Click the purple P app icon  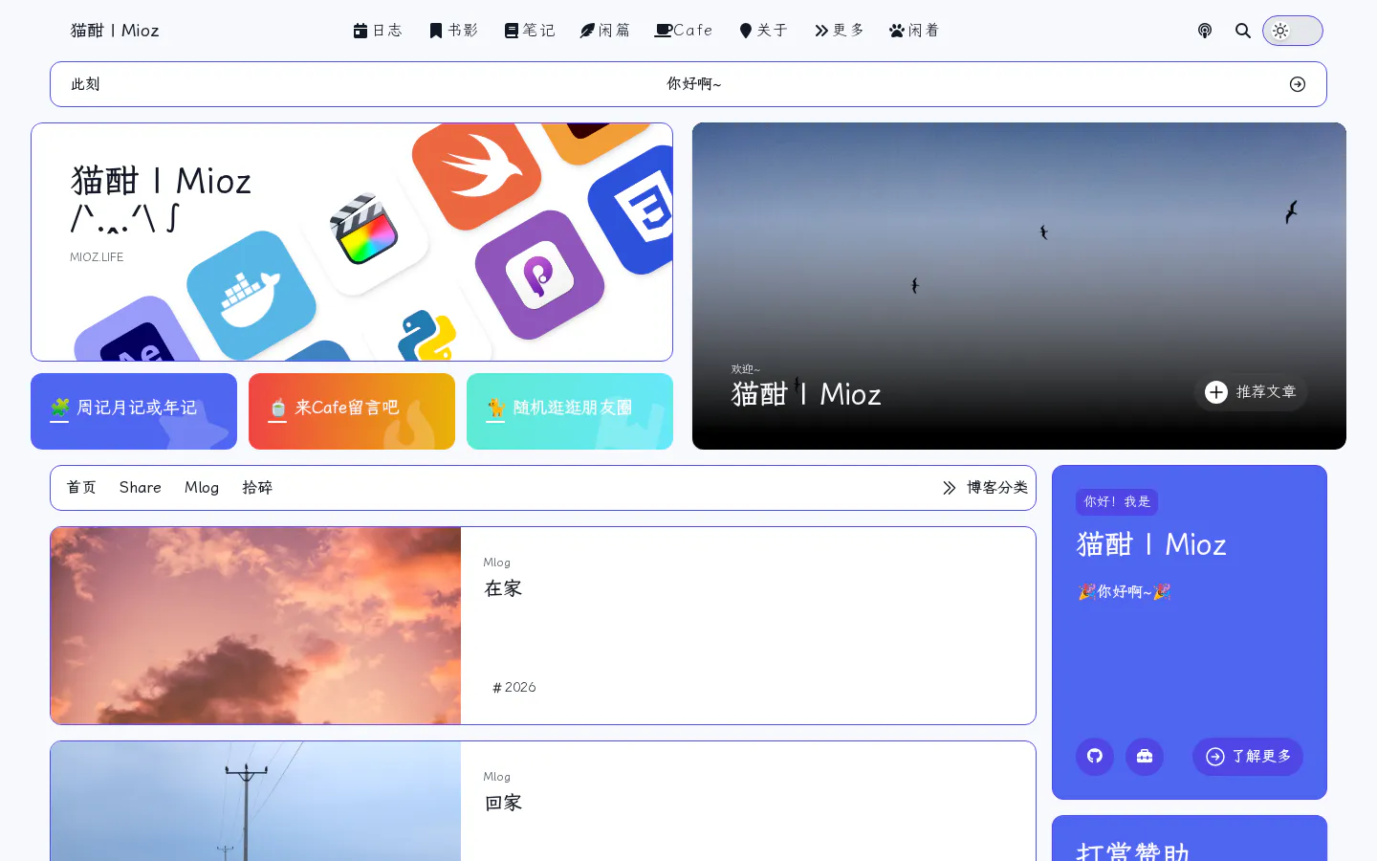(x=540, y=276)
